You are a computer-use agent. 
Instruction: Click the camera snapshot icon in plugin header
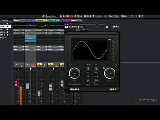(107, 27)
